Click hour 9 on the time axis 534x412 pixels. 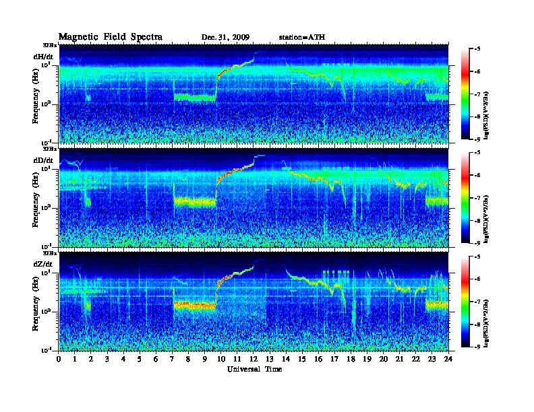tap(204, 359)
